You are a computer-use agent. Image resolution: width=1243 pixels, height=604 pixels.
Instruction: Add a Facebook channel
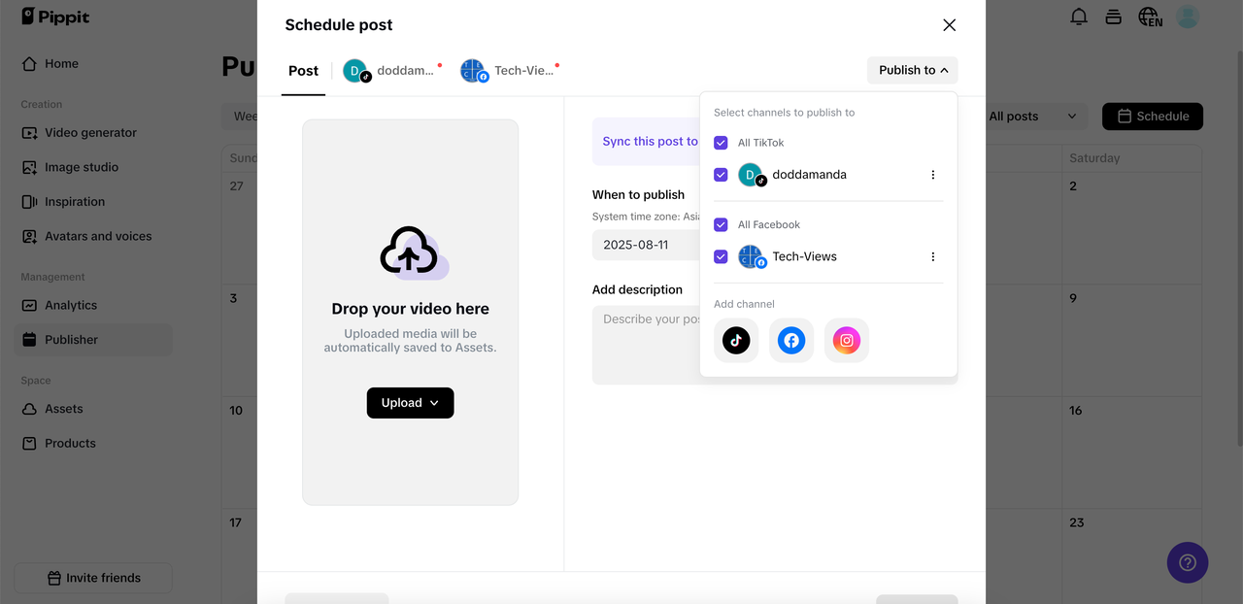[x=791, y=341]
